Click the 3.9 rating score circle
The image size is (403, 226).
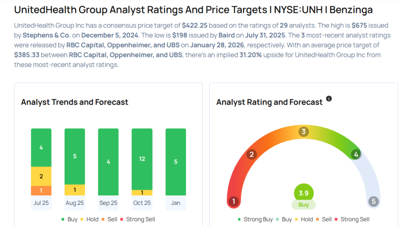coord(303,193)
